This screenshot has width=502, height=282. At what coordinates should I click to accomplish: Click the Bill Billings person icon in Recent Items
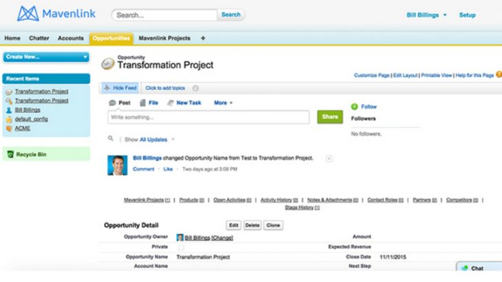click(x=9, y=110)
